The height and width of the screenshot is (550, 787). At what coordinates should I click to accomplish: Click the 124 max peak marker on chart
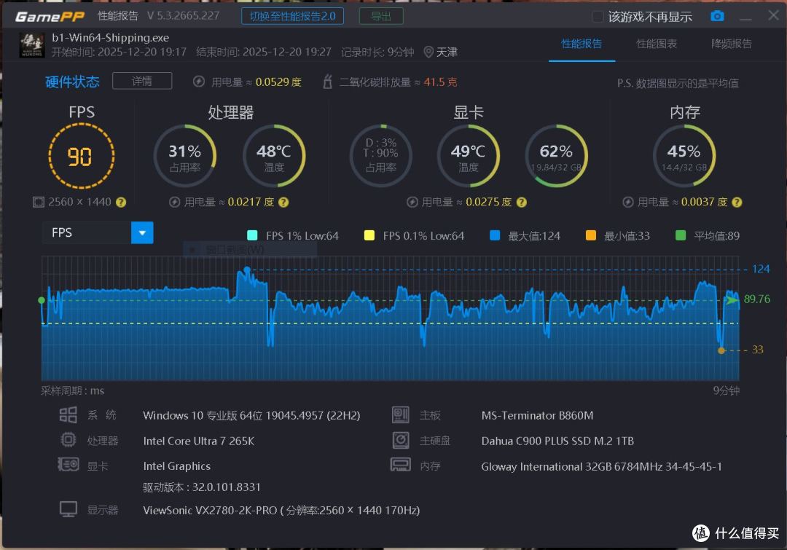pos(246,270)
